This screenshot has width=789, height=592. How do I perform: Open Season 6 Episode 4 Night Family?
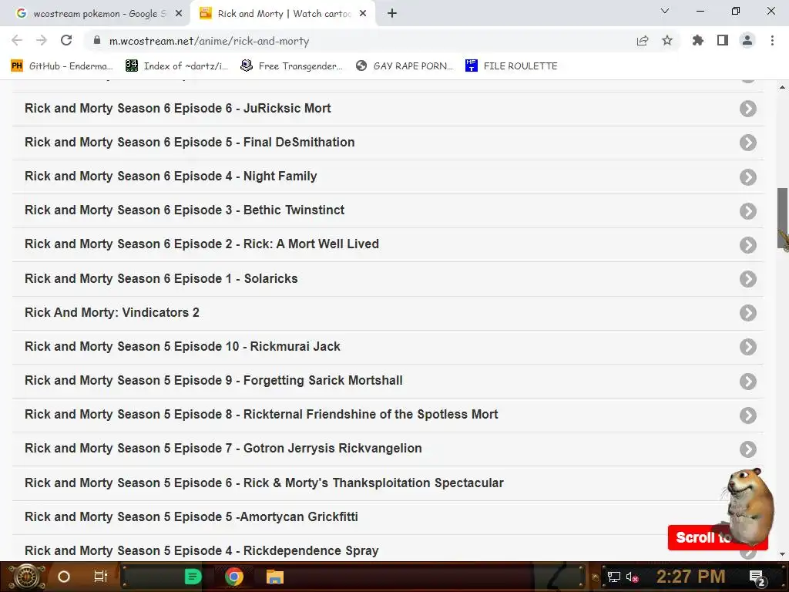point(388,177)
